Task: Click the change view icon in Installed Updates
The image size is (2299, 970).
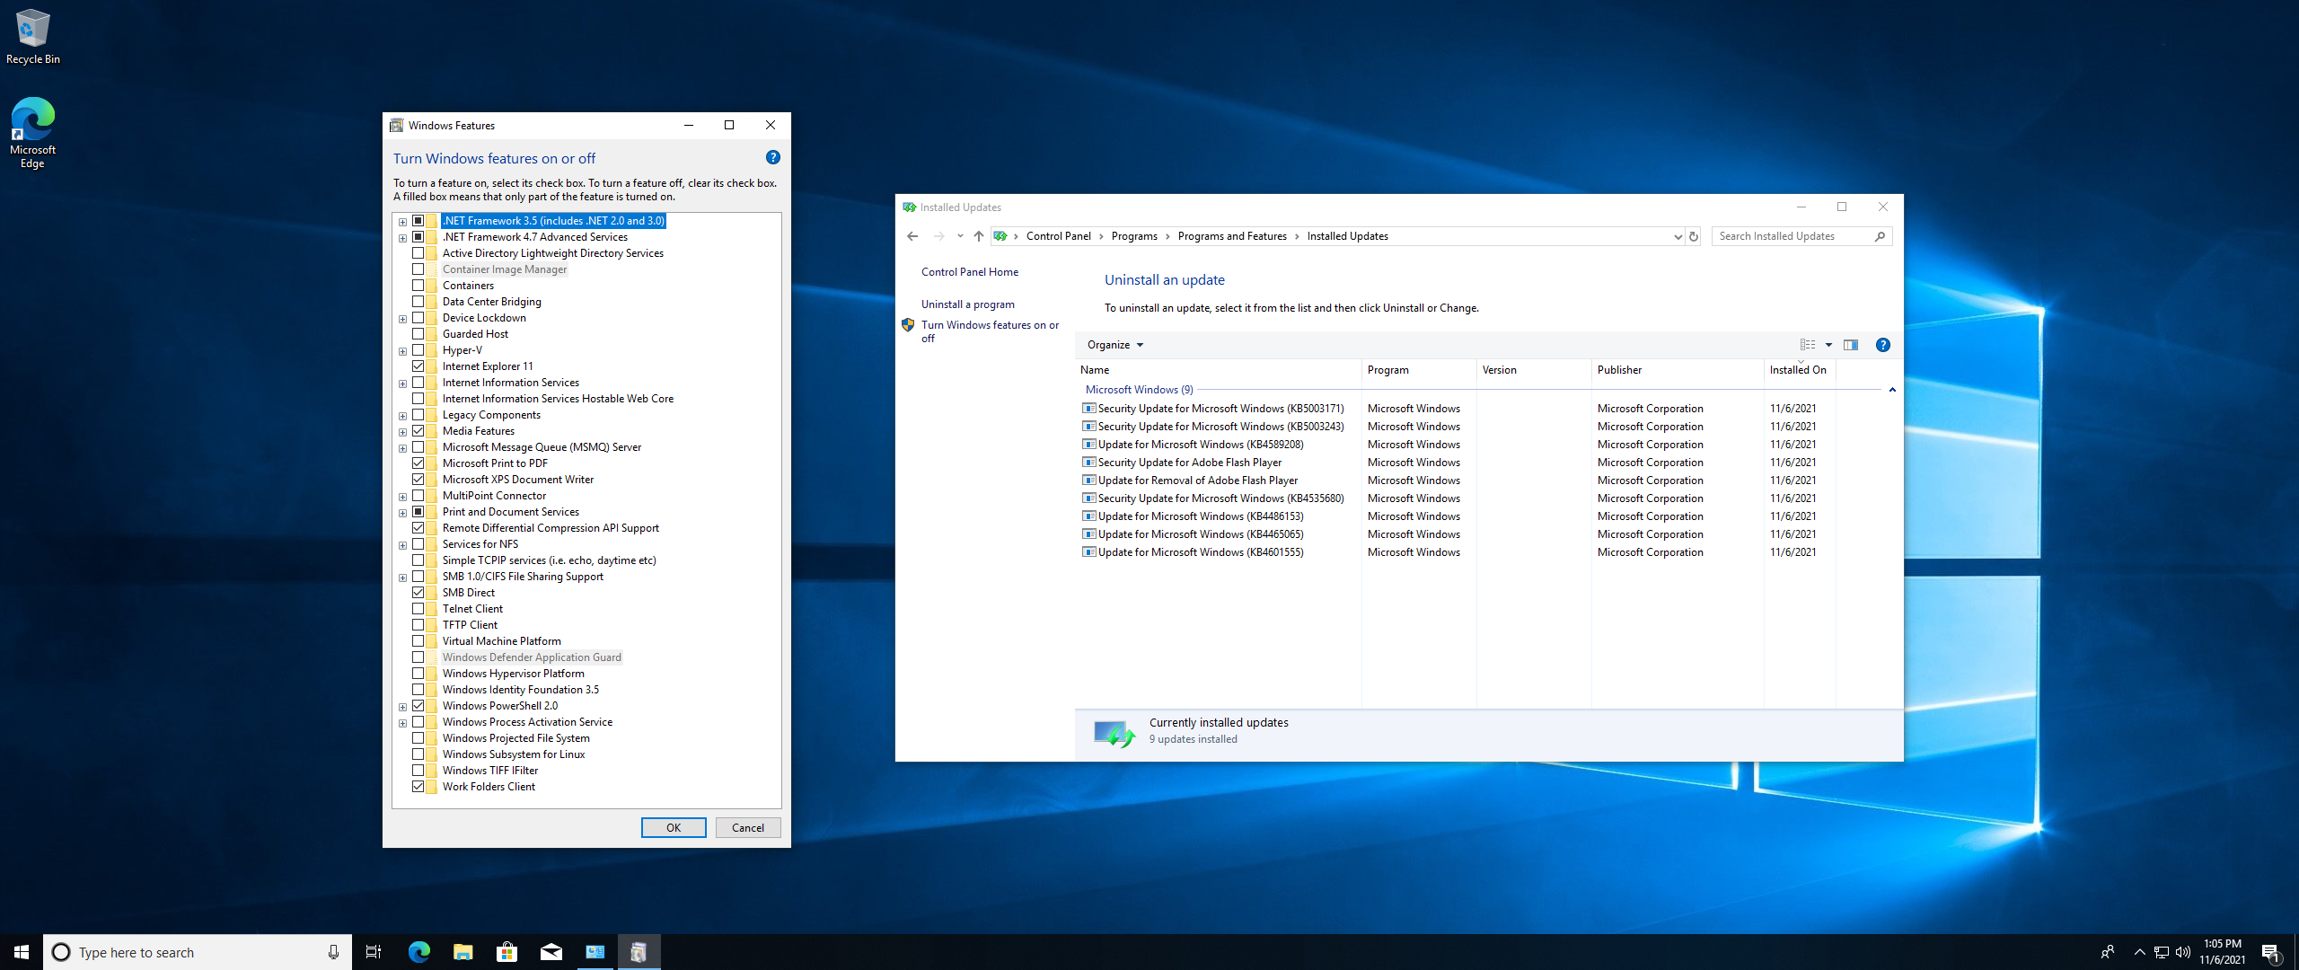Action: [1808, 345]
